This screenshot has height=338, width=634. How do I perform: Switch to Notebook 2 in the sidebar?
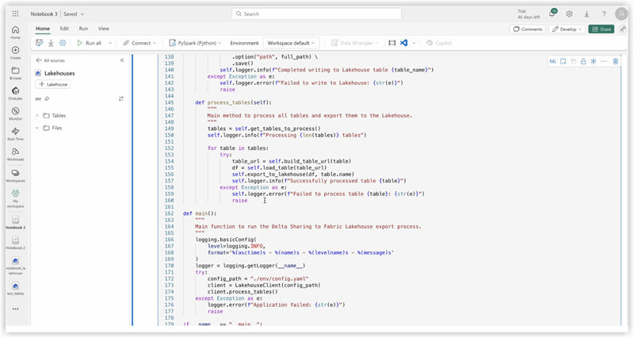15,243
